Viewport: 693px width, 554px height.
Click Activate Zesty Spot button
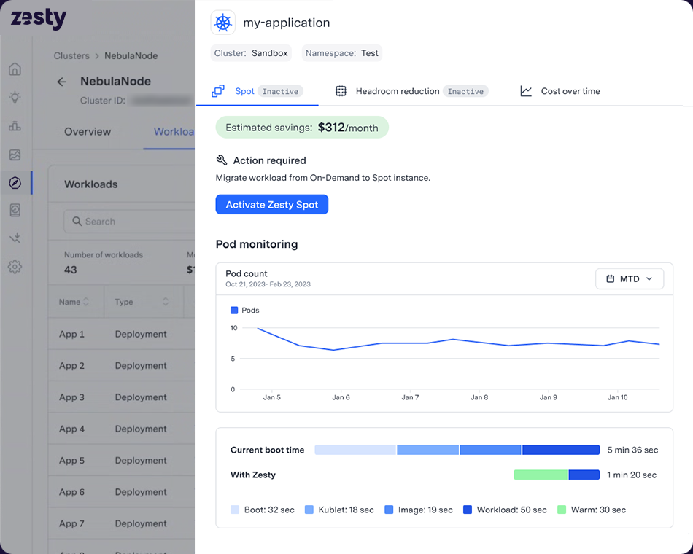(272, 205)
